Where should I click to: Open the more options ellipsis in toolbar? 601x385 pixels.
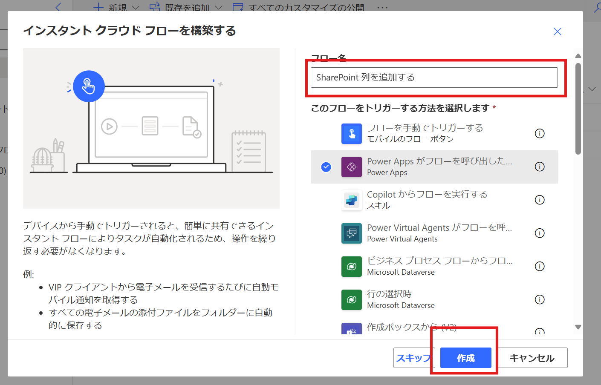pyautogui.click(x=382, y=7)
